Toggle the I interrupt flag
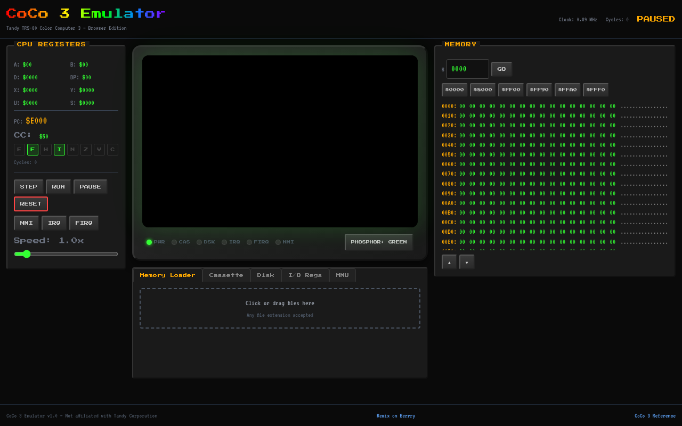 59,150
